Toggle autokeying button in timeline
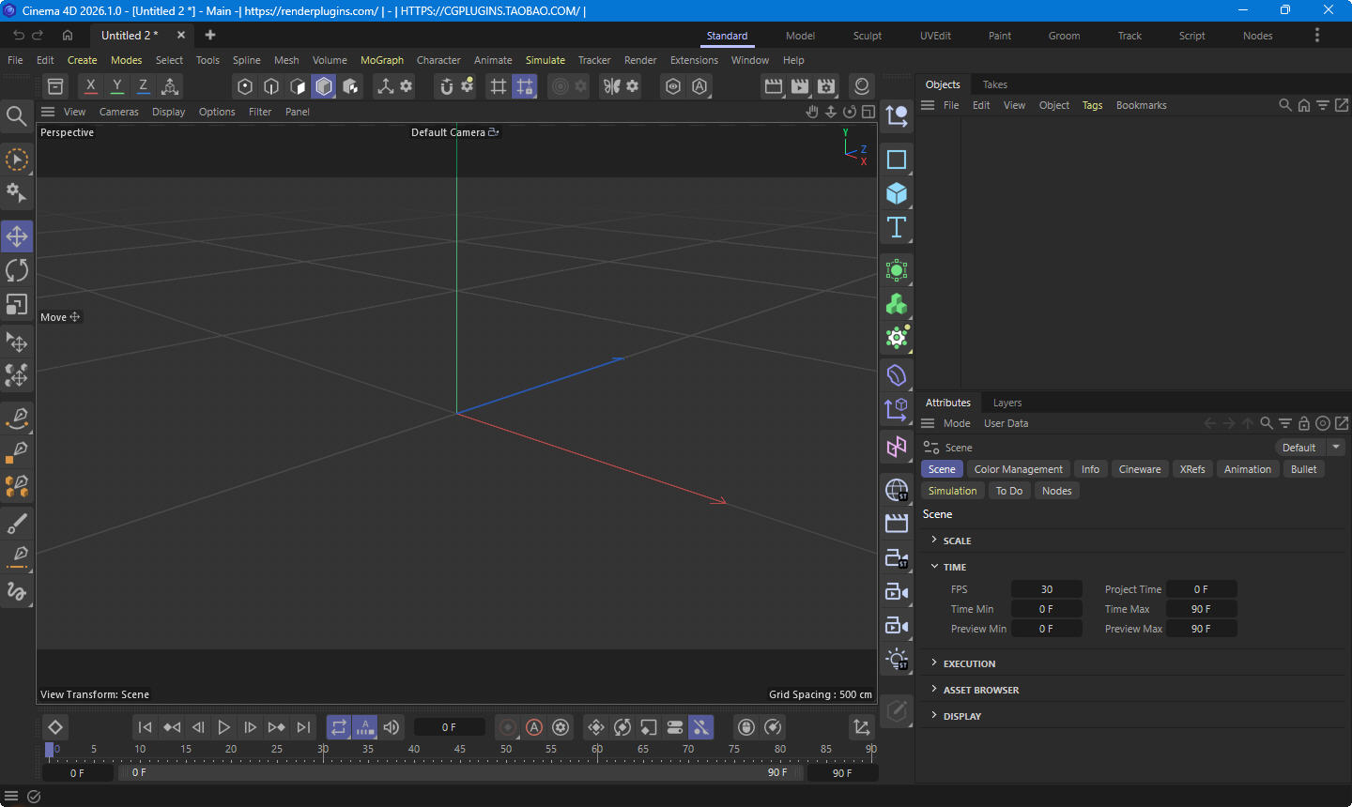1352x807 pixels. tap(534, 727)
